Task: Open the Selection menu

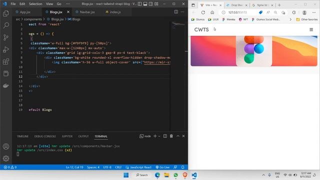Action: tap(35, 4)
